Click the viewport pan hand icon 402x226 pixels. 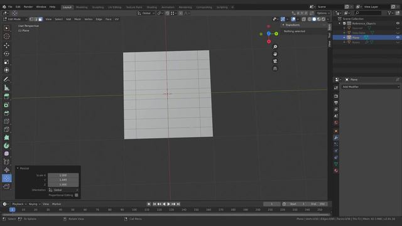275,54
